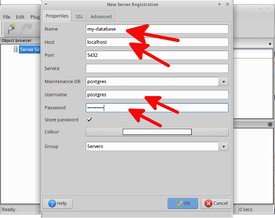
Task: Focus the Port field showing 5432
Action: [157, 55]
